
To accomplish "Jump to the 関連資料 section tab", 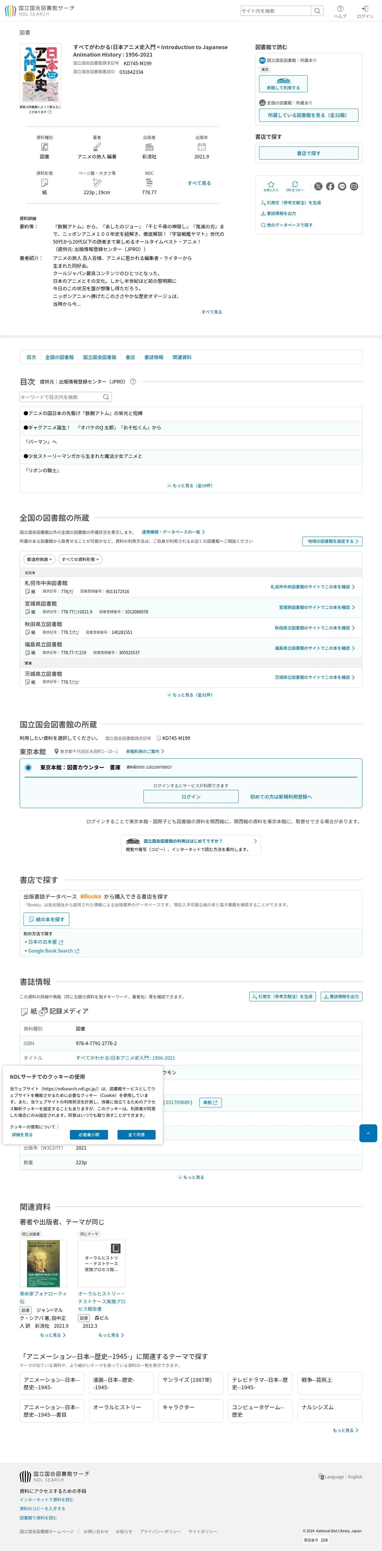I will pos(182,357).
